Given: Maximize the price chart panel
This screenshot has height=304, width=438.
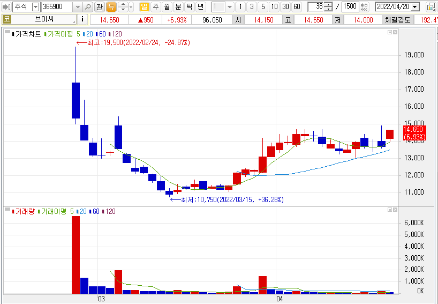Looking at the screenshot, I should pos(390,32).
